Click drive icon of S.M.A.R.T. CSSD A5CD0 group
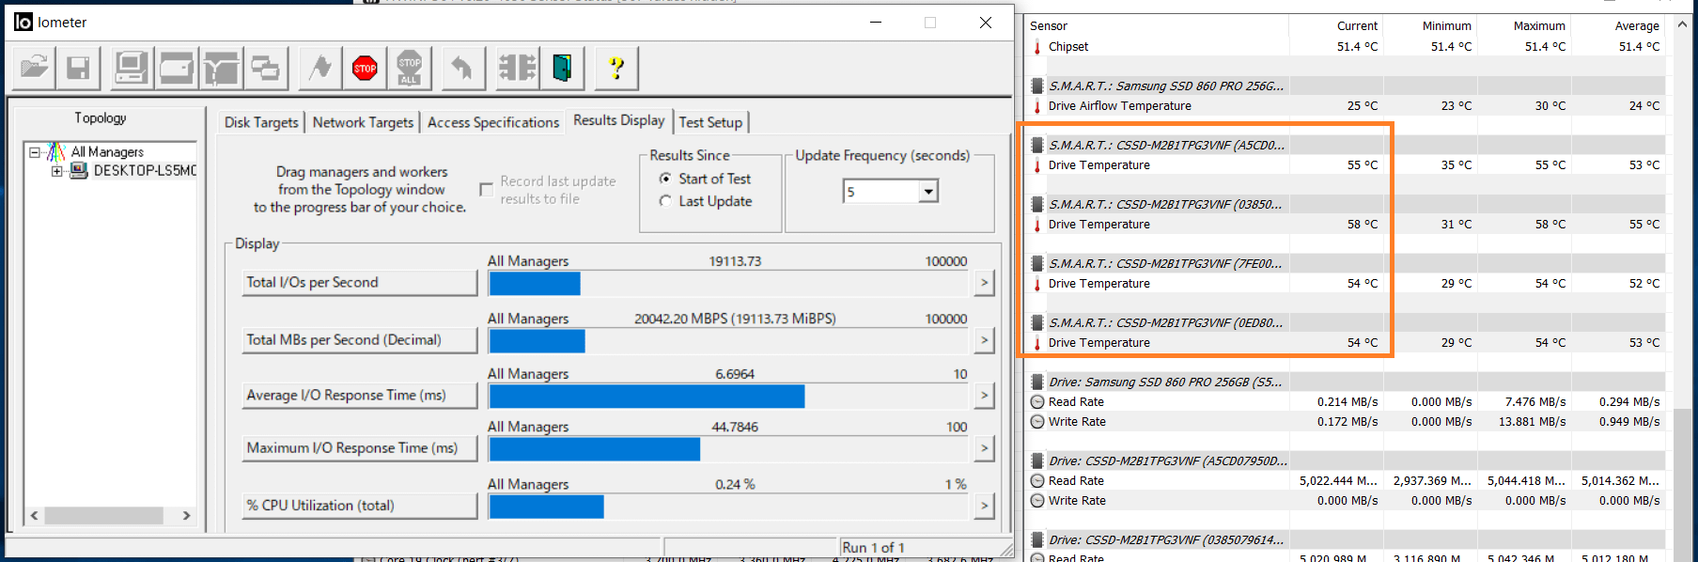This screenshot has height=562, width=1698. [x=1037, y=145]
